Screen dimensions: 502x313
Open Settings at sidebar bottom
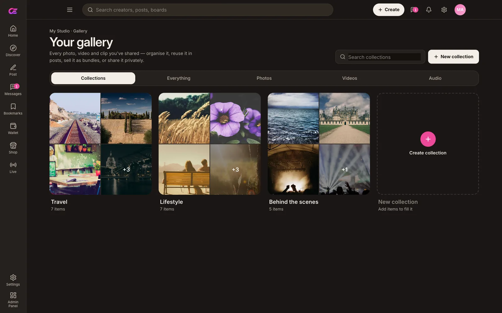pyautogui.click(x=13, y=280)
